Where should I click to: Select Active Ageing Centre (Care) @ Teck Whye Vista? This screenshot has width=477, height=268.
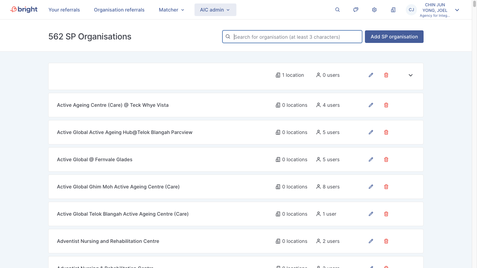pyautogui.click(x=113, y=105)
